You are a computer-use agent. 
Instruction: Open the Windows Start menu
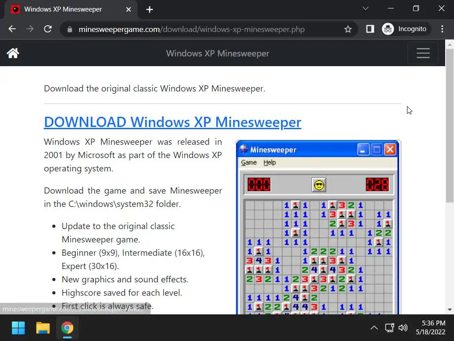(18, 328)
